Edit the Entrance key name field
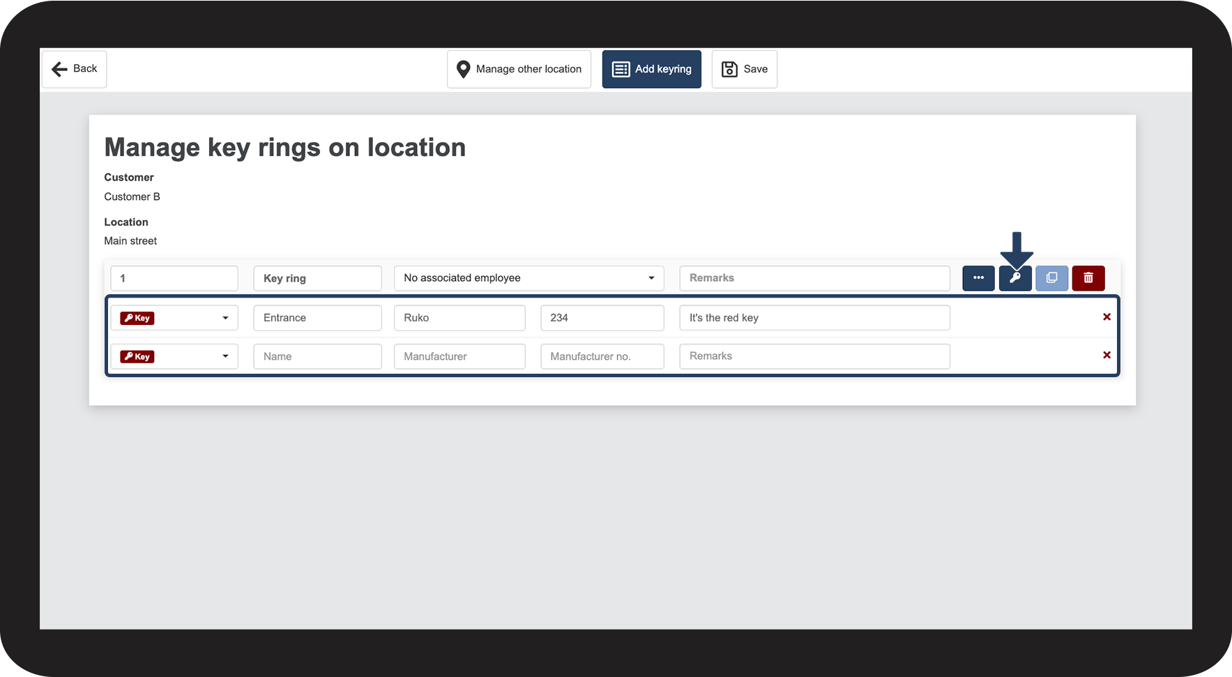Image resolution: width=1232 pixels, height=677 pixels. [x=317, y=318]
